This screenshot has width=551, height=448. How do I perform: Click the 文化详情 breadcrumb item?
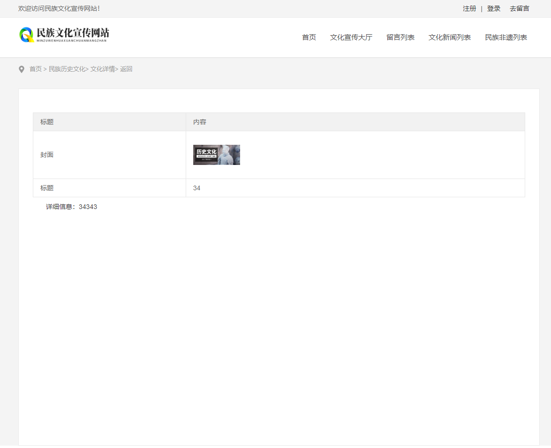tap(103, 69)
